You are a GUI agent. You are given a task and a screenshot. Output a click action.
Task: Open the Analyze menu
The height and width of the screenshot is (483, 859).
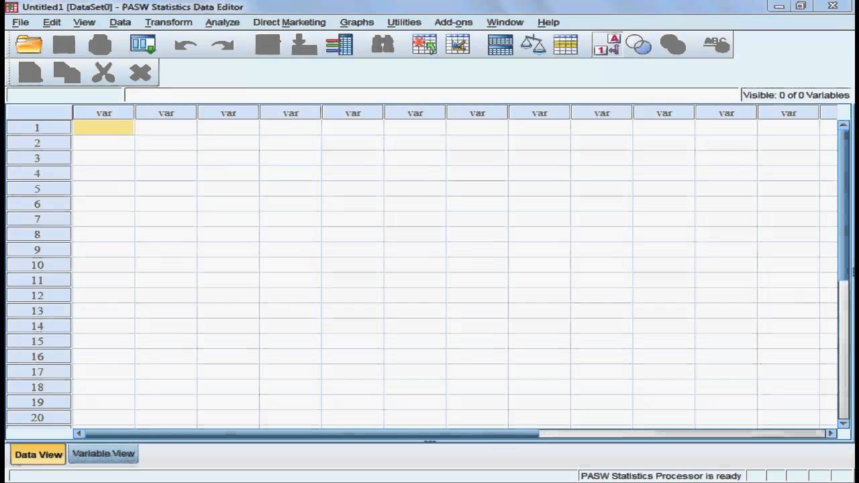pyautogui.click(x=222, y=22)
